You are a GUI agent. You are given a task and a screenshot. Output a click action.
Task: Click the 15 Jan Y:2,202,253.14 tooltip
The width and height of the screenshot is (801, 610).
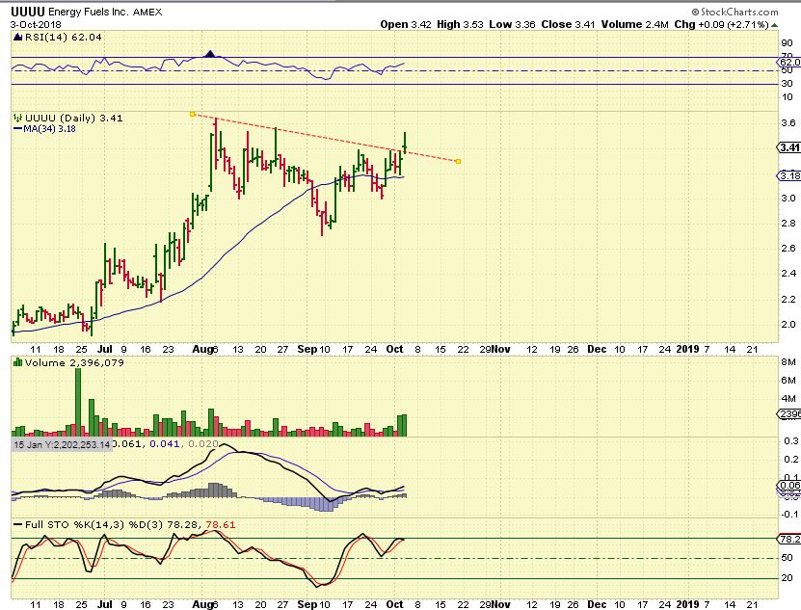(x=62, y=444)
